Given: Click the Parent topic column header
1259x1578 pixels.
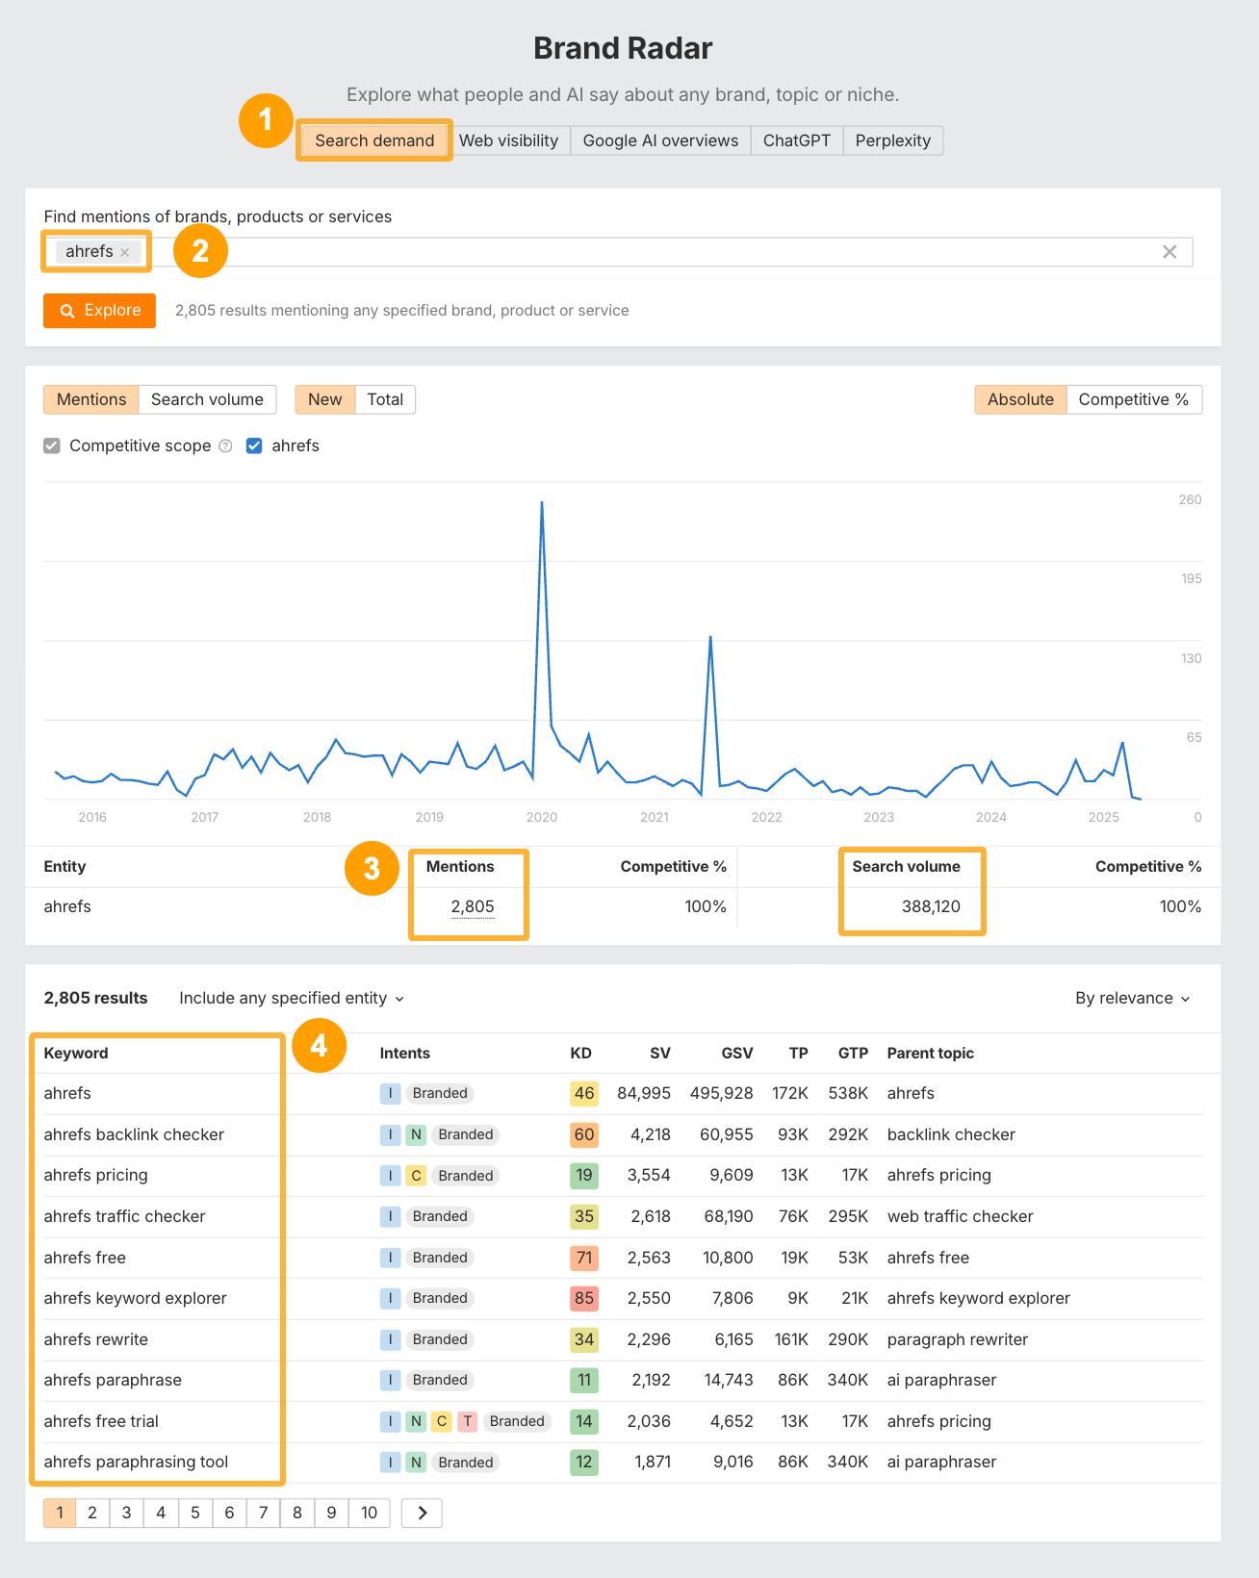Looking at the screenshot, I should (931, 1053).
